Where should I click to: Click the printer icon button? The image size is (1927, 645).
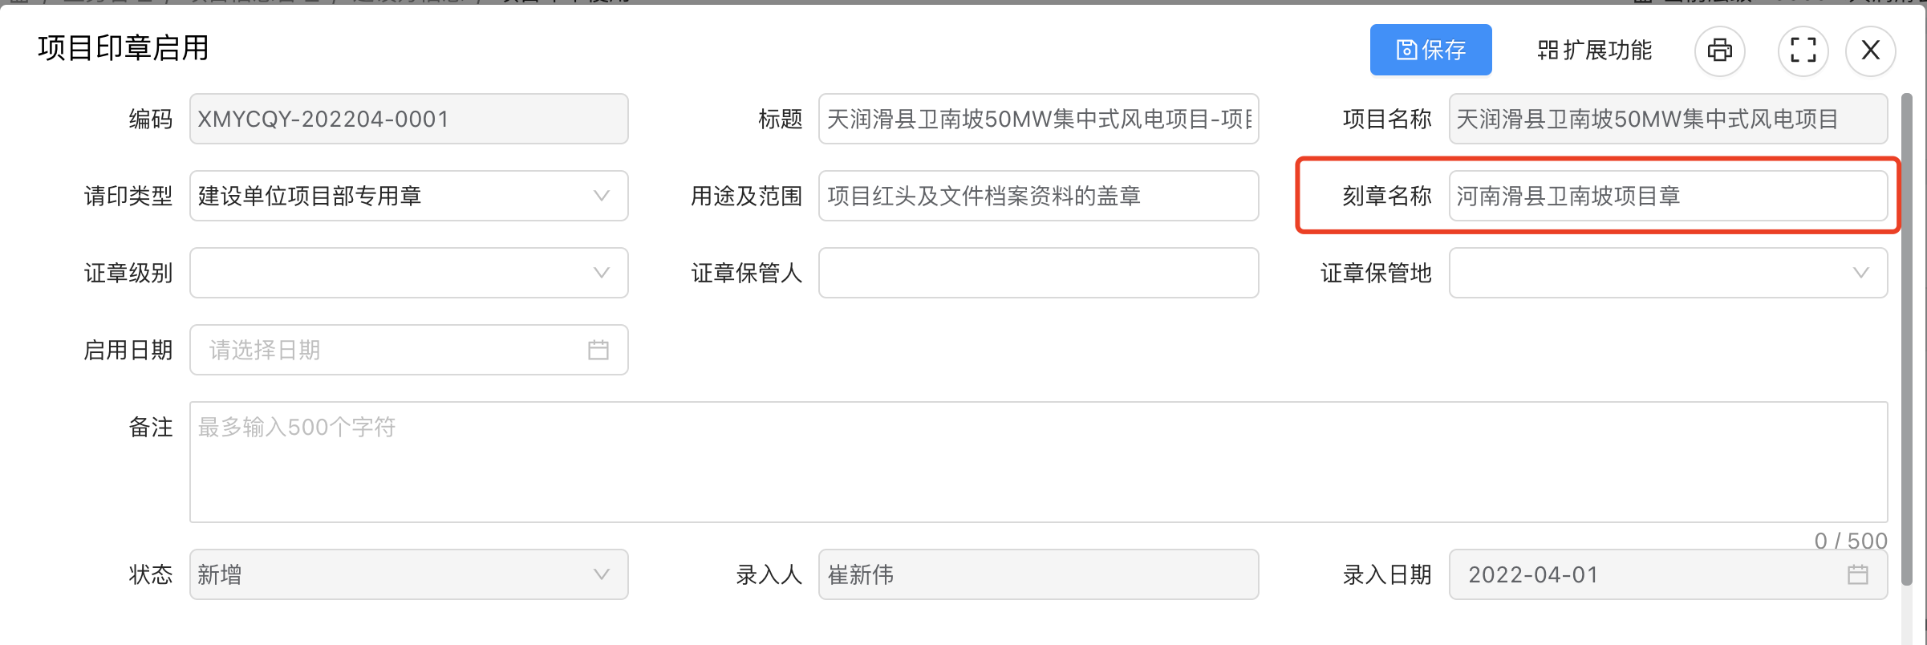pyautogui.click(x=1719, y=51)
